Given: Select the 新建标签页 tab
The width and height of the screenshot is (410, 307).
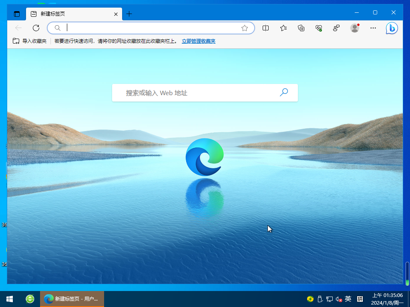Looking at the screenshot, I should (74, 14).
